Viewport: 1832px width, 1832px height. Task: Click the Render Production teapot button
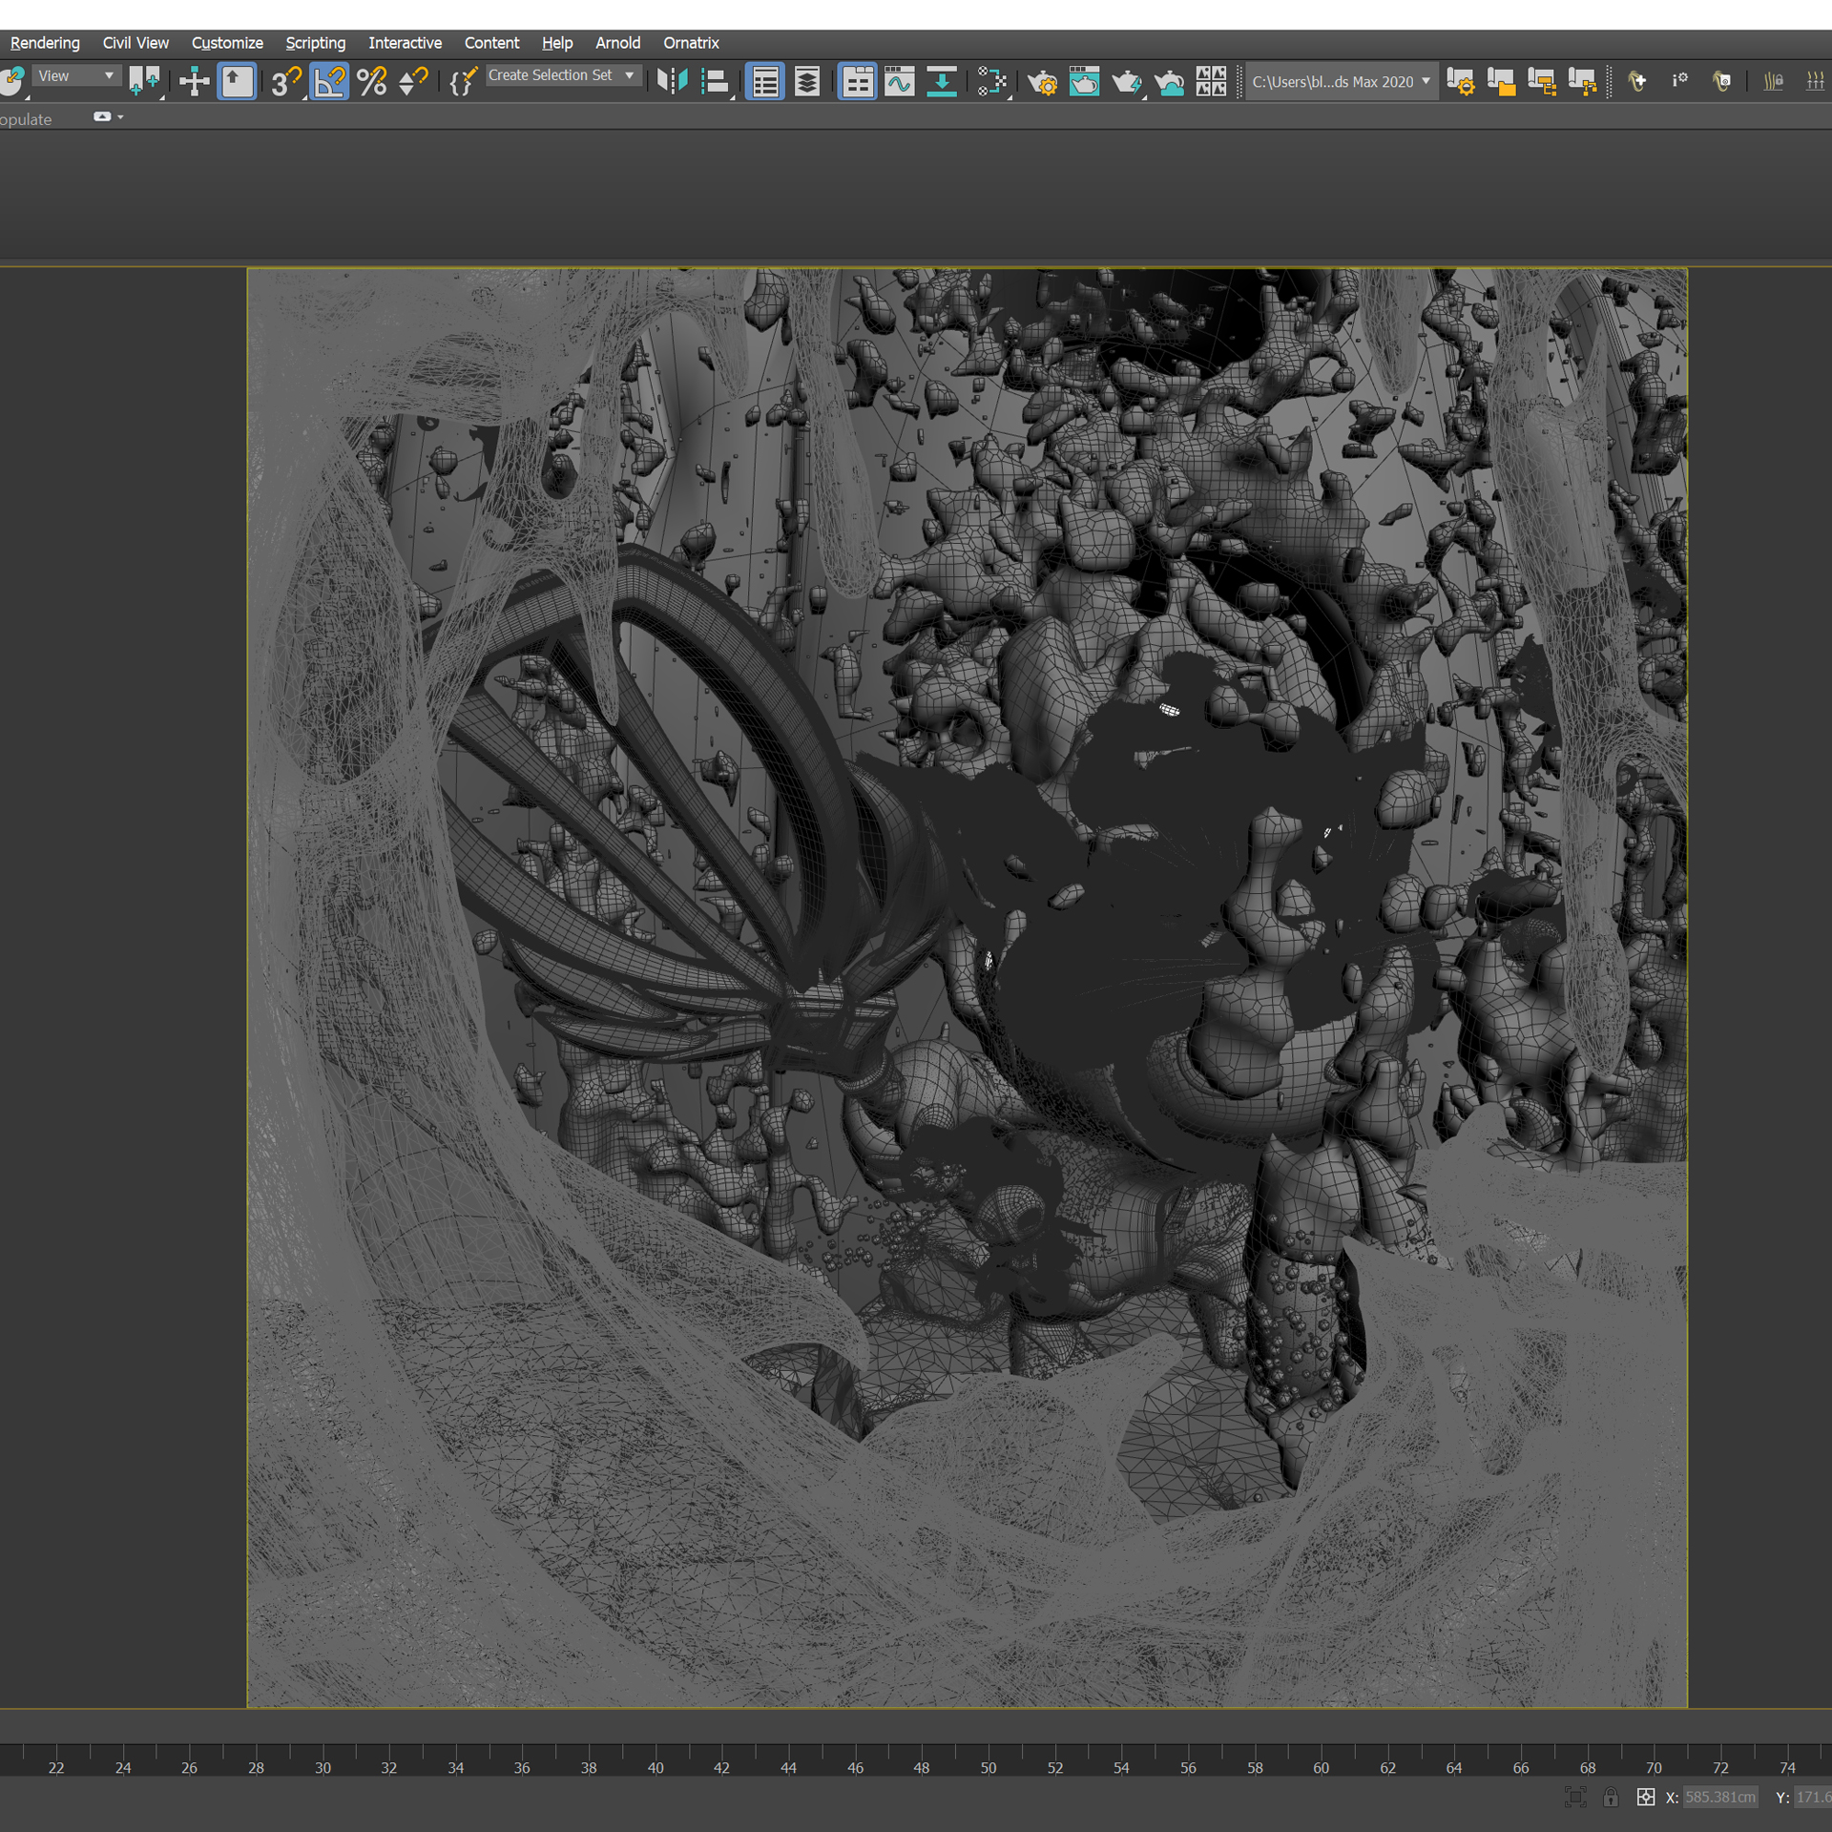(1126, 82)
